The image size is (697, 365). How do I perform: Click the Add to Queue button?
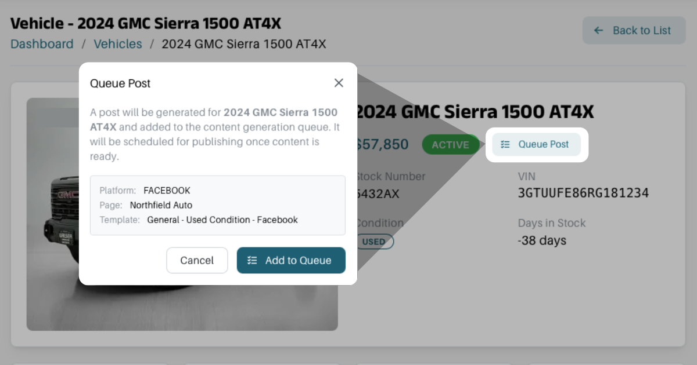[x=291, y=260]
